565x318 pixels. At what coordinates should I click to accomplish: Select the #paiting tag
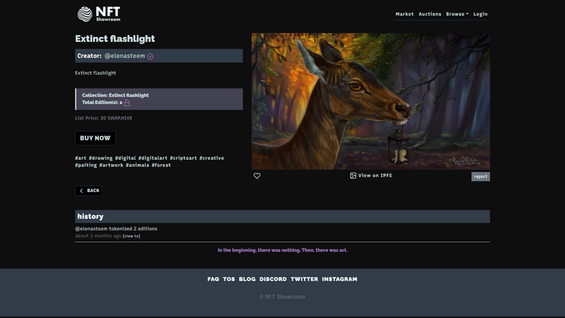[x=86, y=165]
